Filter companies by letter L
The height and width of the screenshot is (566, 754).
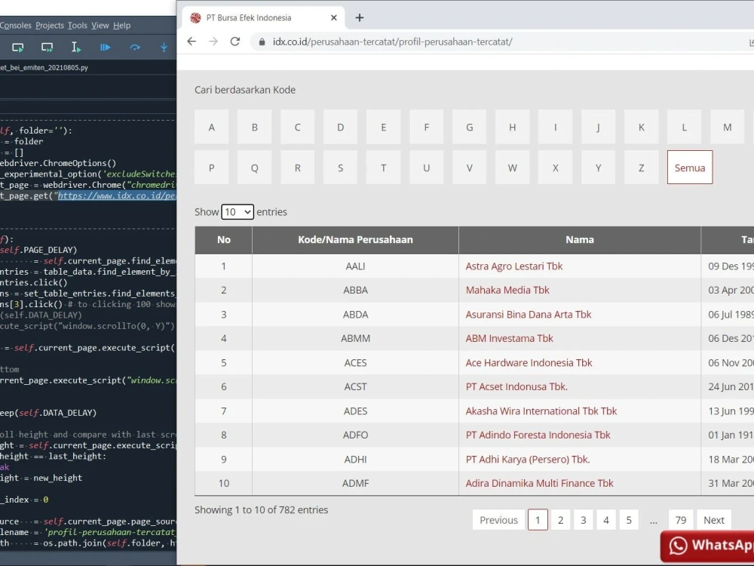[x=685, y=127]
